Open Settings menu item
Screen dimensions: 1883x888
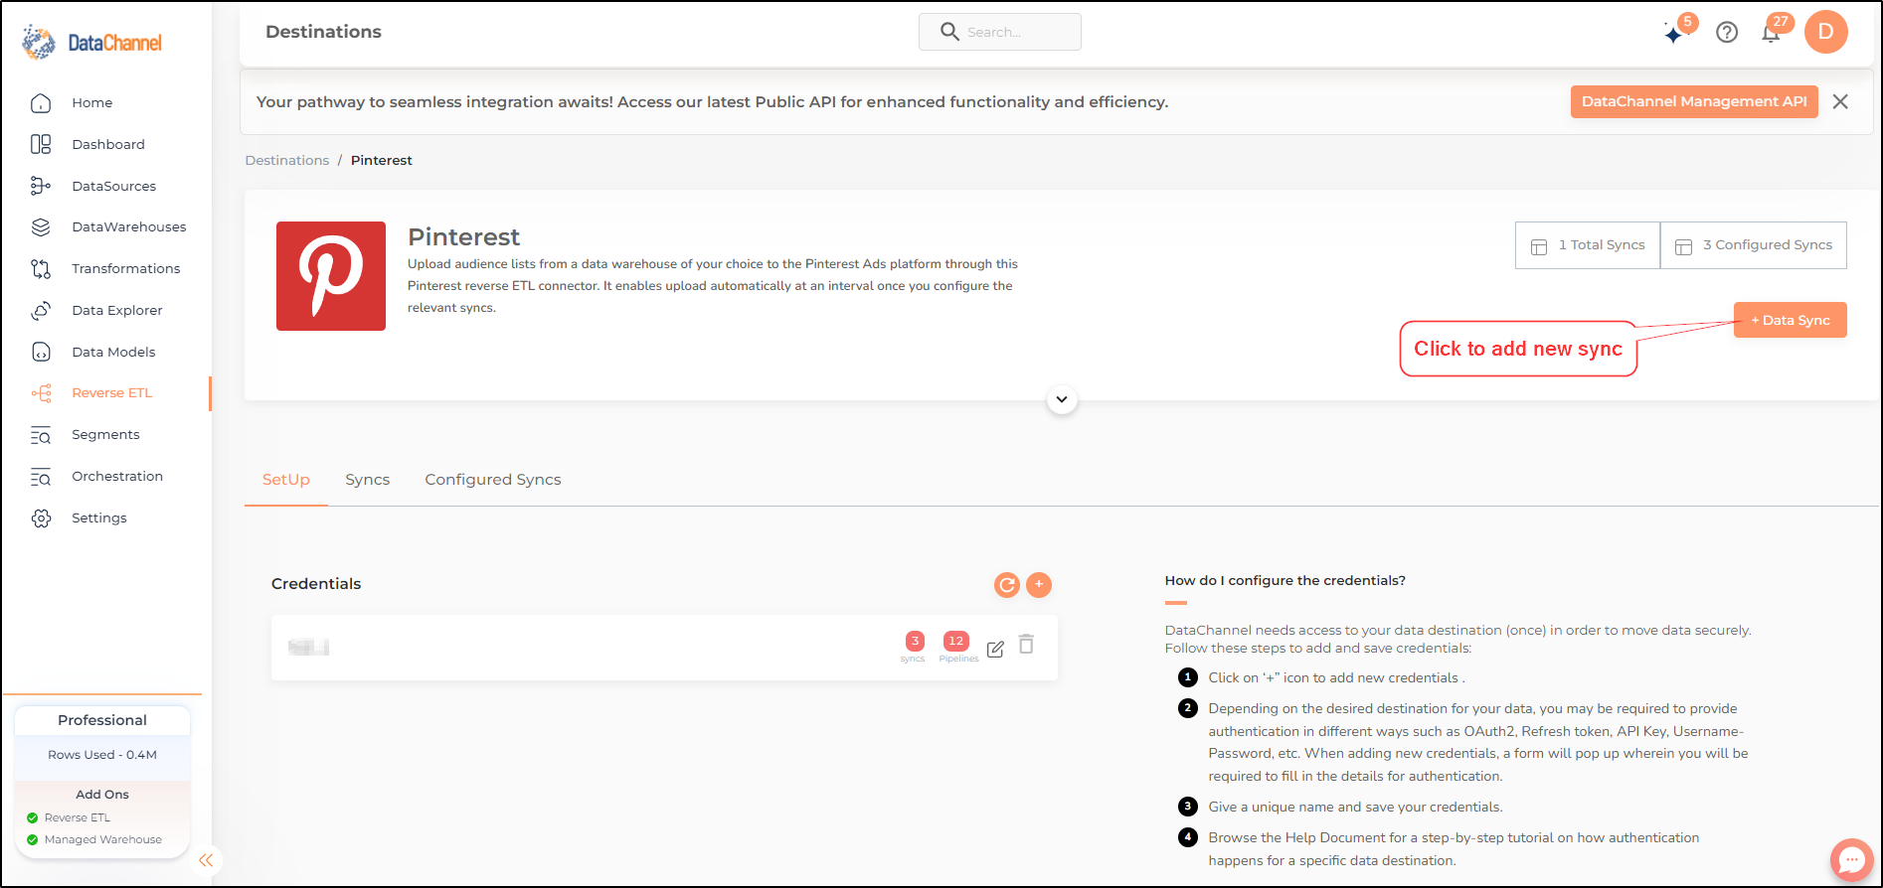click(99, 518)
